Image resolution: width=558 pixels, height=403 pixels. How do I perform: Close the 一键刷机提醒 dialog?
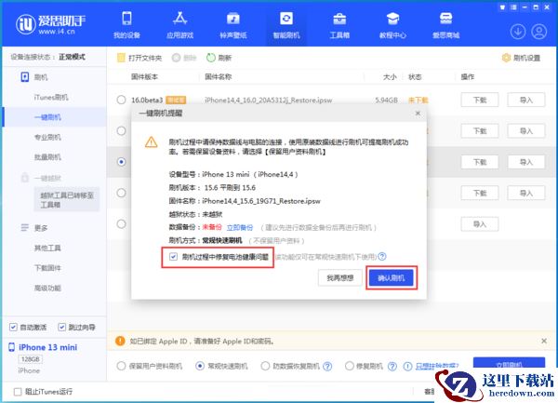coord(418,114)
